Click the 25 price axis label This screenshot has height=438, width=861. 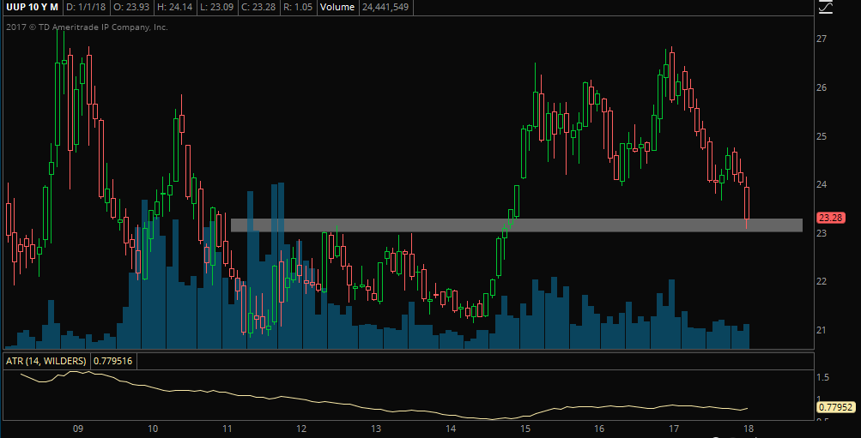point(822,136)
